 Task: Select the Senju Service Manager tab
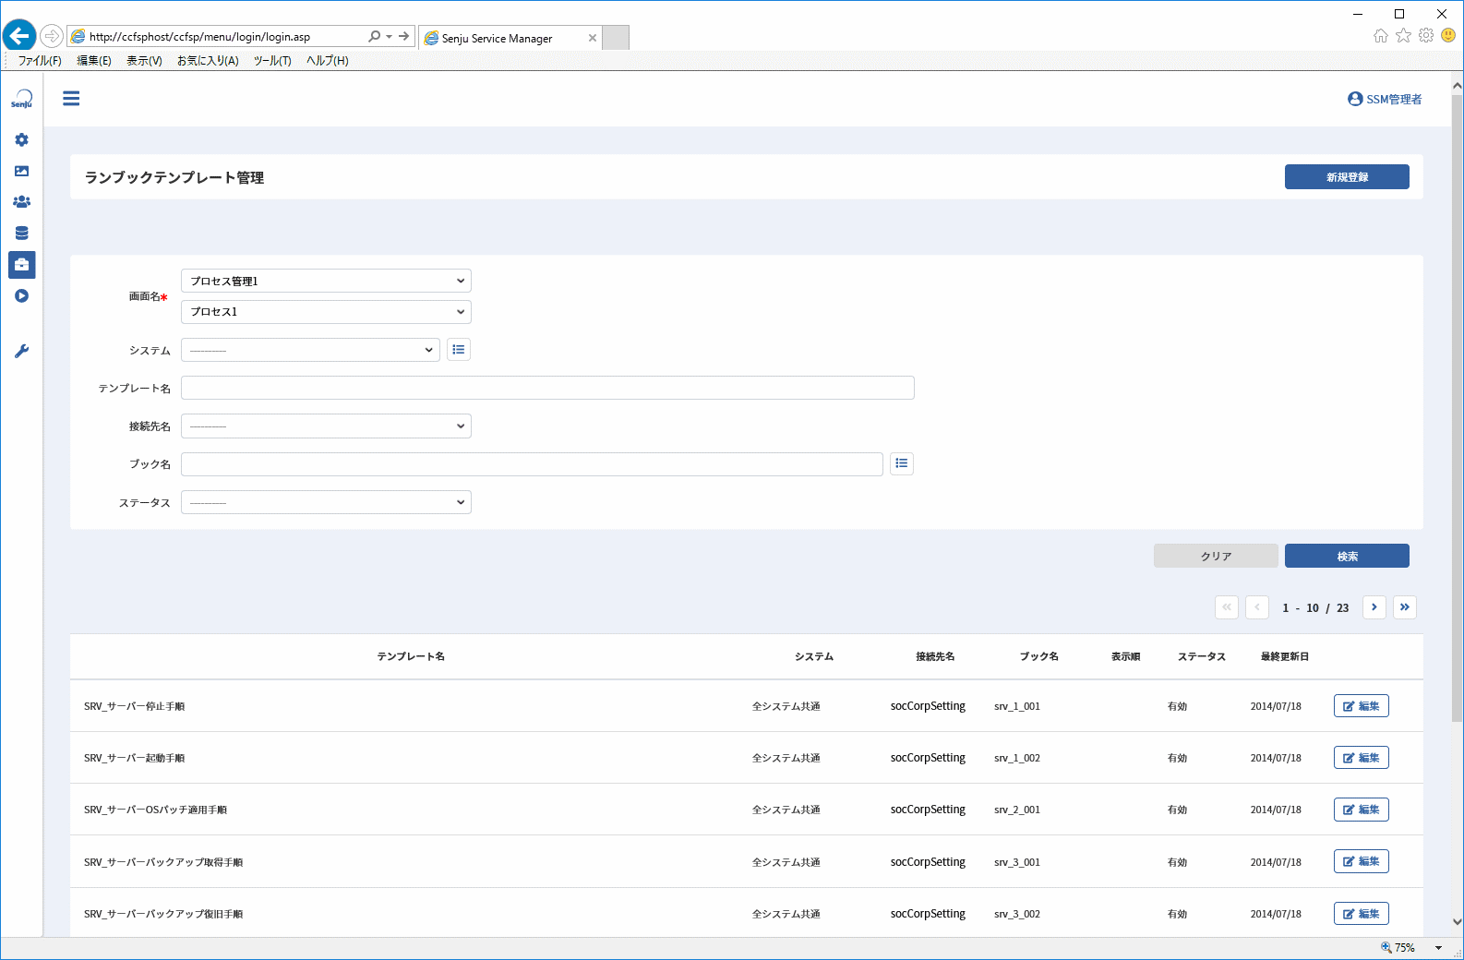[510, 38]
